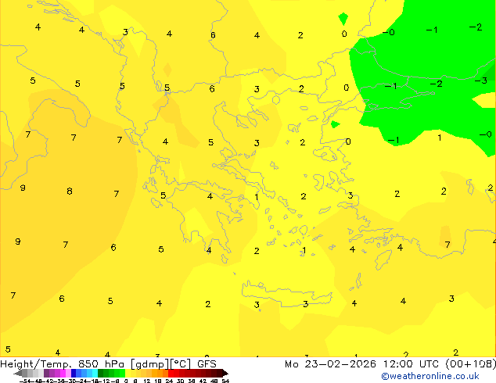Click the '[gdmp]' unit label
This screenshot has width=496, height=383.
pos(149,364)
